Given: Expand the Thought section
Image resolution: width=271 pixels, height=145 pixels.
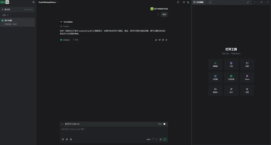Looking at the screenshot, I should 64,26.
